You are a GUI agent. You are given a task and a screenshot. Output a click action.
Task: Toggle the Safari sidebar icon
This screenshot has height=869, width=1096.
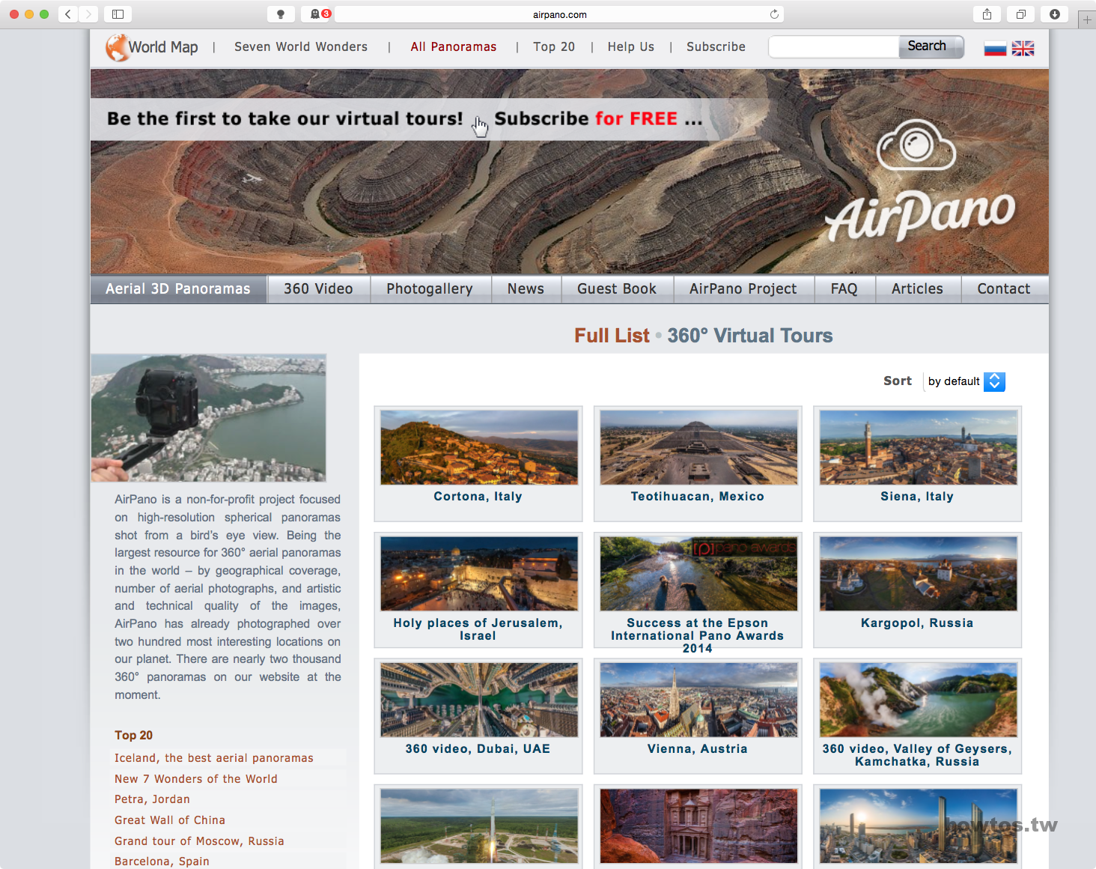tap(118, 14)
